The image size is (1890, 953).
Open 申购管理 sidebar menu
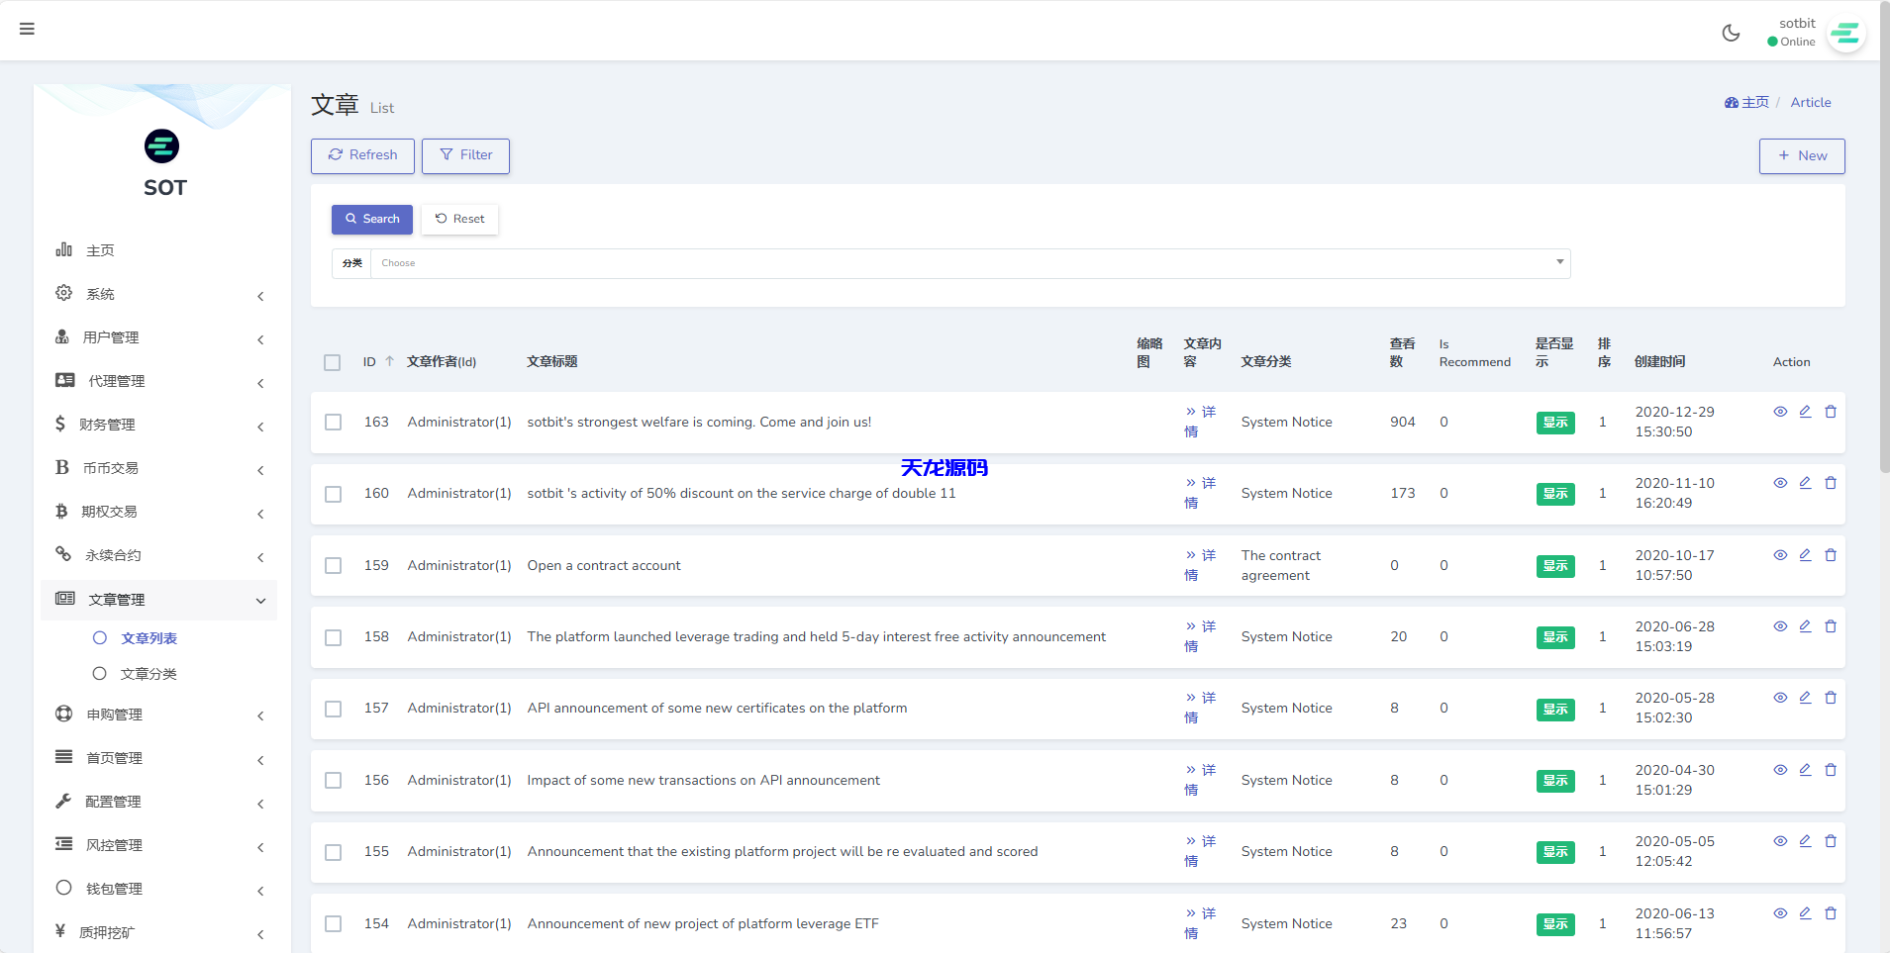click(x=159, y=715)
